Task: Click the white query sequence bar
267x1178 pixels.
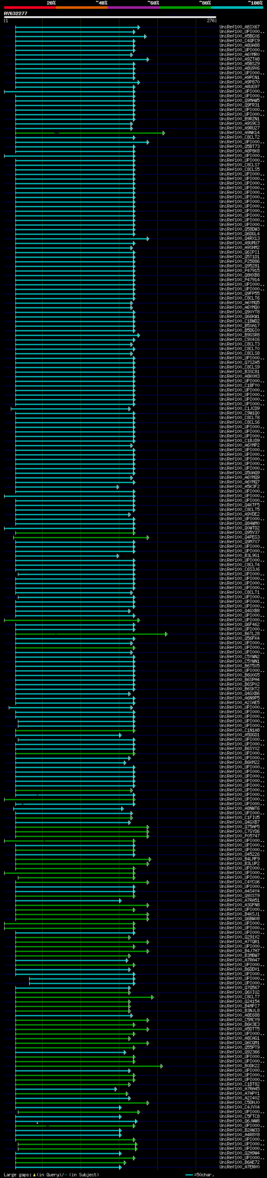Action: click(x=110, y=18)
